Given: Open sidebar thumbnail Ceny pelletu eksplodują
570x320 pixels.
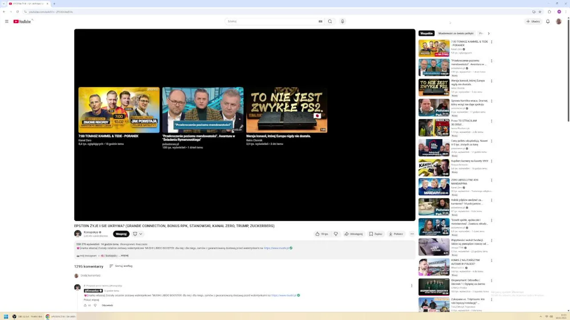Looking at the screenshot, I should point(434,147).
